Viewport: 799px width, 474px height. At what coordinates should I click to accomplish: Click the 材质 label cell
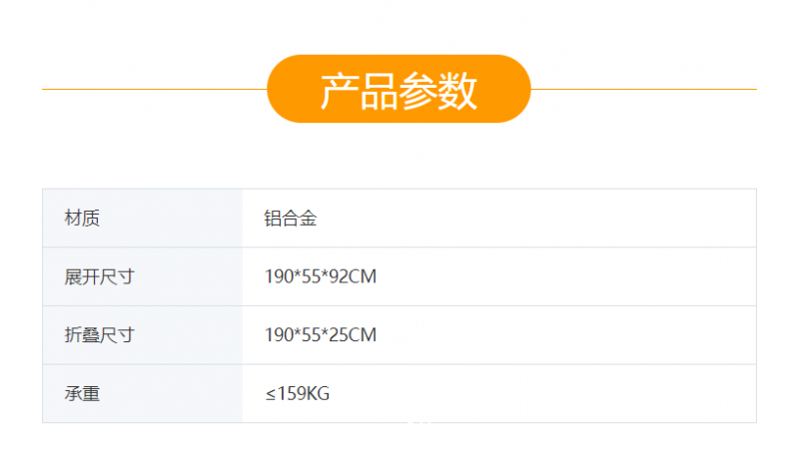pyautogui.click(x=82, y=219)
